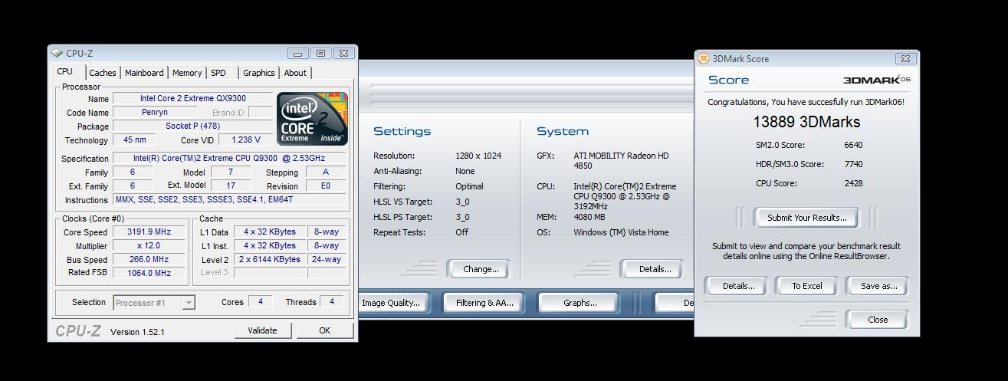The height and width of the screenshot is (381, 1008).
Task: Click Details in the 3DMark Score window
Action: point(739,286)
